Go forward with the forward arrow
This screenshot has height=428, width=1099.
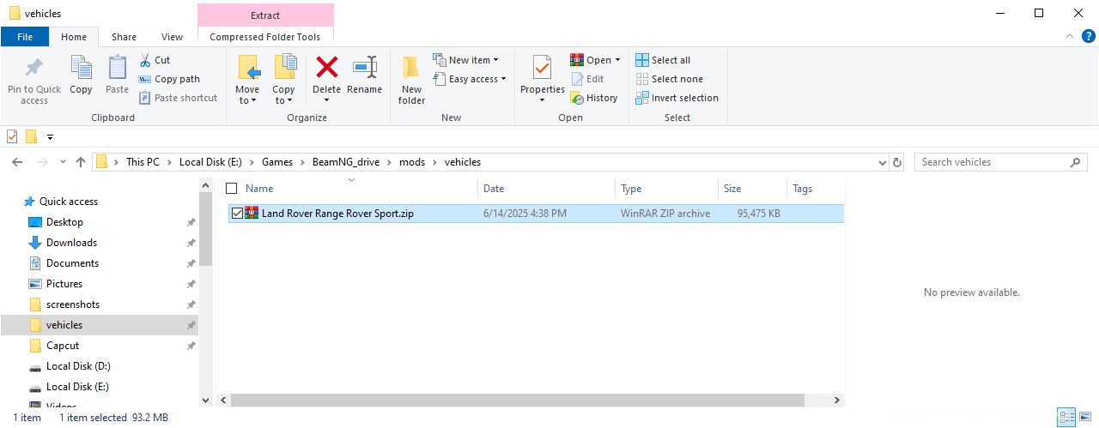coord(42,162)
